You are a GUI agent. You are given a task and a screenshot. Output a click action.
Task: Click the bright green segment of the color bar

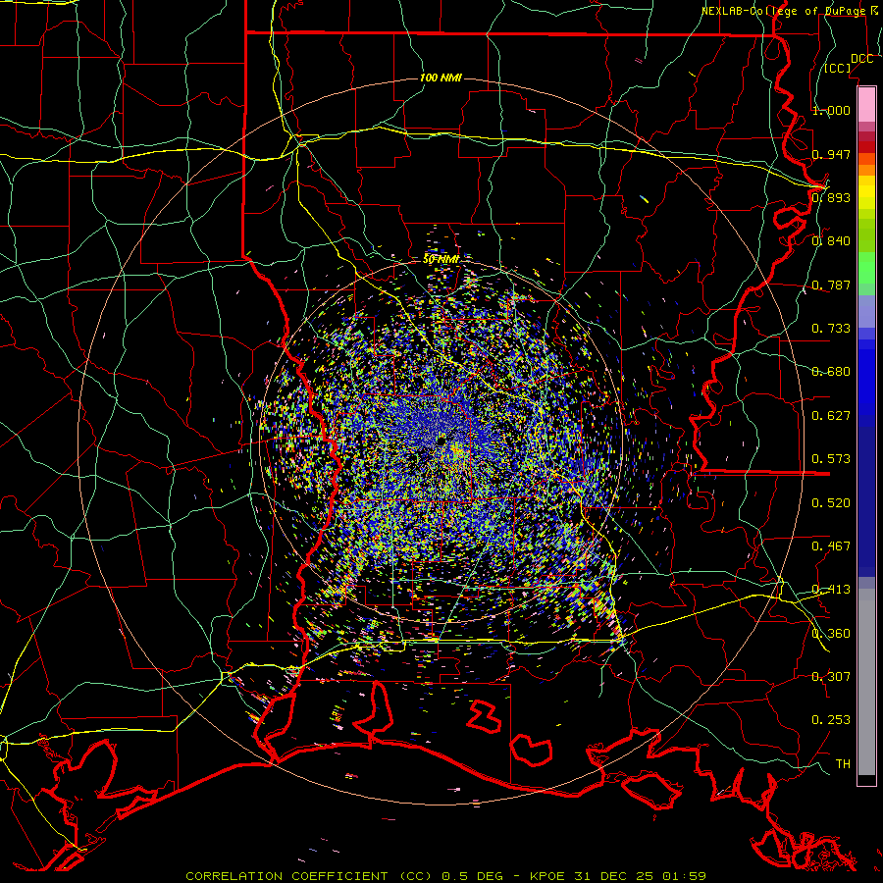click(866, 268)
